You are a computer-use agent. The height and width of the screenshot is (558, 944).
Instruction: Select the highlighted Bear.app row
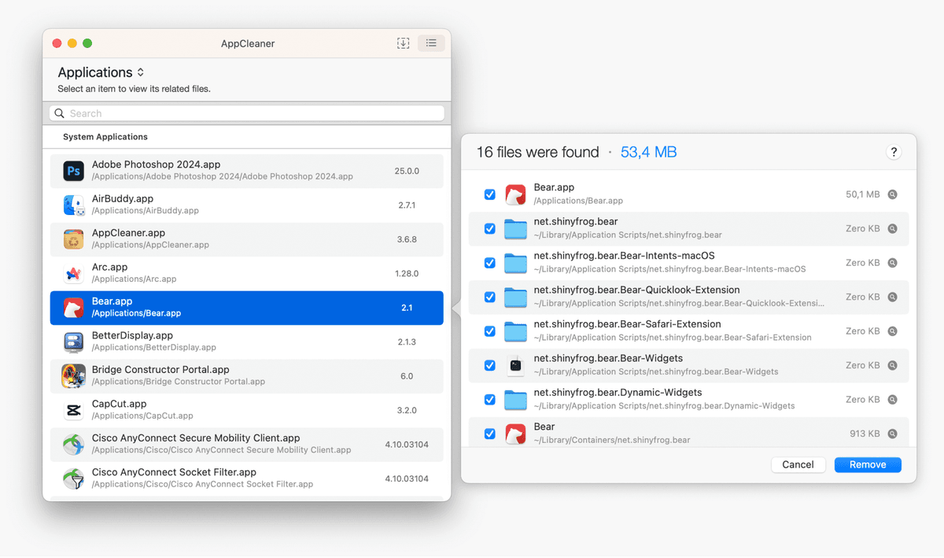coord(247,308)
